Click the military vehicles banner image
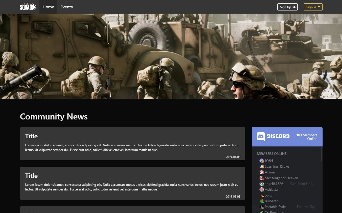 click(171, 56)
